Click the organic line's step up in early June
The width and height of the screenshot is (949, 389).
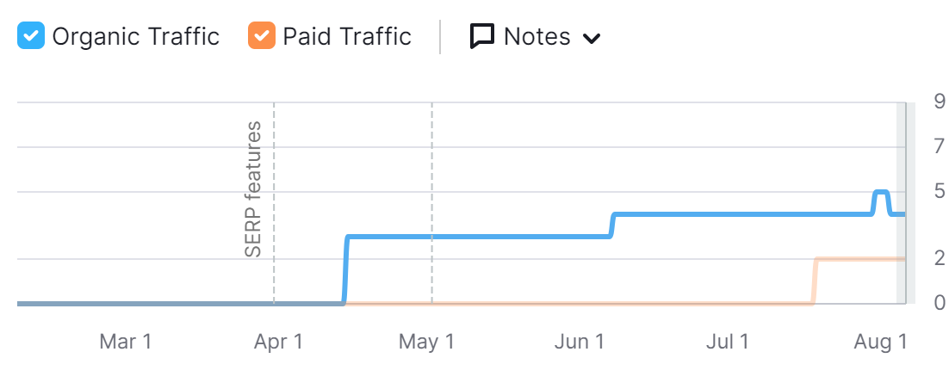click(x=612, y=225)
